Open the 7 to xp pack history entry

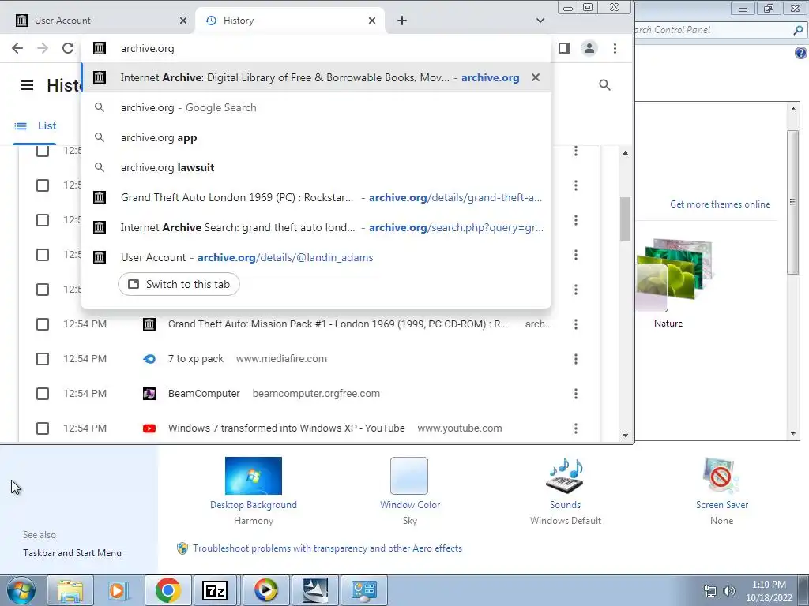tap(196, 359)
